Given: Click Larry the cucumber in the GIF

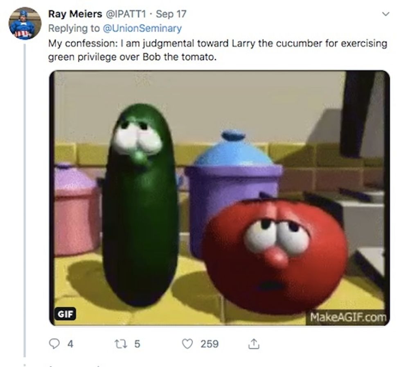Looking at the screenshot, I should click(140, 205).
